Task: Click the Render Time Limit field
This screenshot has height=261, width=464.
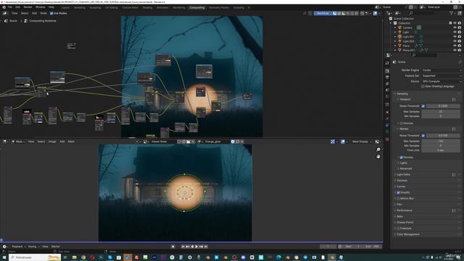Action: [x=441, y=150]
